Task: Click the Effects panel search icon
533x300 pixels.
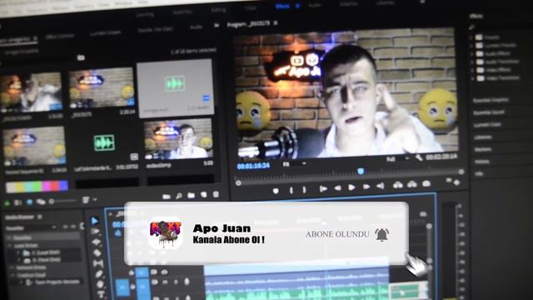Action: pos(472,27)
